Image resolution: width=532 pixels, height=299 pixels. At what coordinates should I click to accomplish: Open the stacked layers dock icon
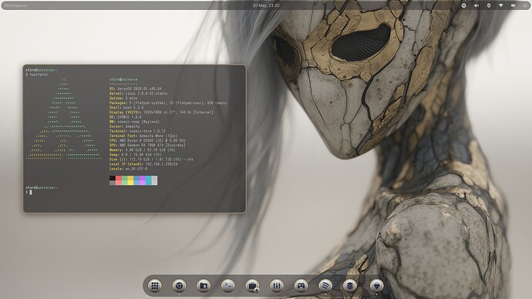[350, 286]
